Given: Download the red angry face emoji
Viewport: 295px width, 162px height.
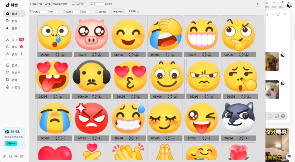Looking at the screenshot, I should point(100,138).
